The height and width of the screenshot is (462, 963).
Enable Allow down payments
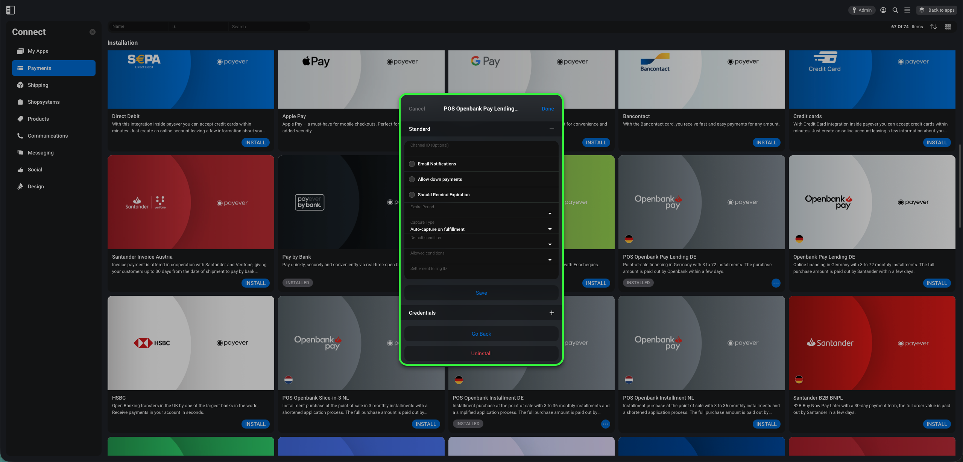[x=412, y=179]
